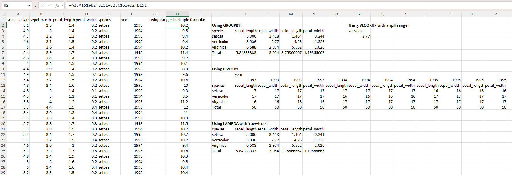The image size is (512, 175).
Task: Select the 2.77 VLOOKUP result cell
Action: pyautogui.click(x=359, y=36)
